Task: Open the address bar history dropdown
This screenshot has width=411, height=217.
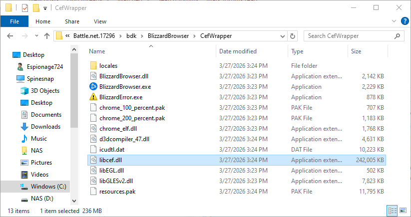Action: pyautogui.click(x=283, y=36)
